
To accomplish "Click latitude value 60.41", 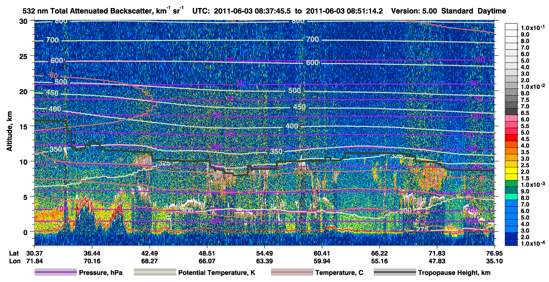I will (x=322, y=253).
